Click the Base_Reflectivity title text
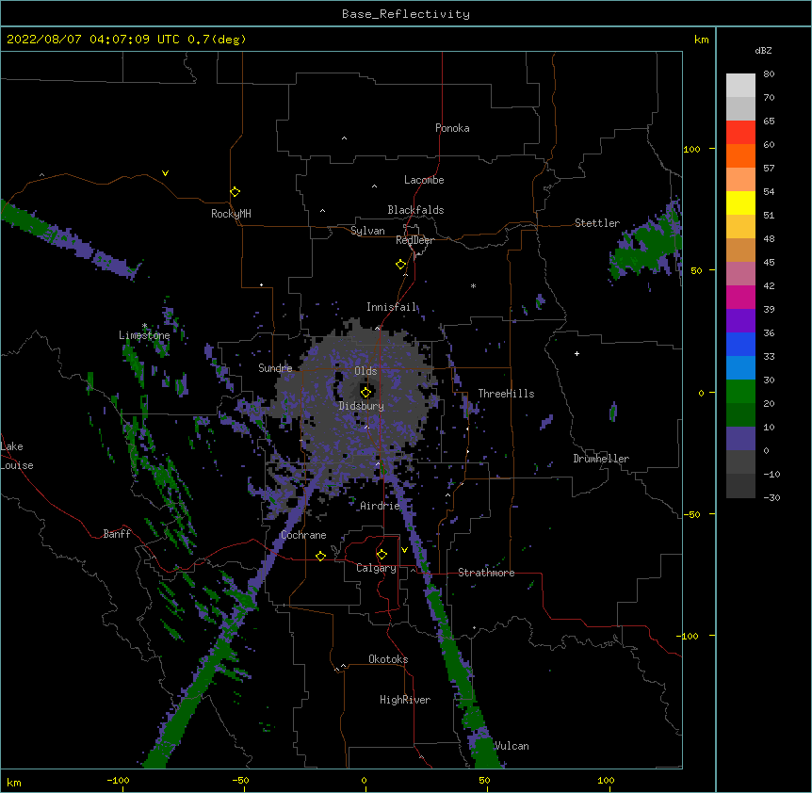Image resolution: width=812 pixels, height=793 pixels. click(406, 14)
